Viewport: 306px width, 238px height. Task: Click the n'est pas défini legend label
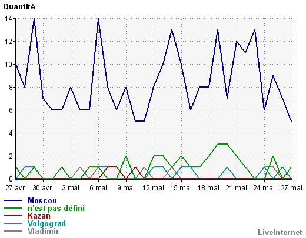[56, 208]
